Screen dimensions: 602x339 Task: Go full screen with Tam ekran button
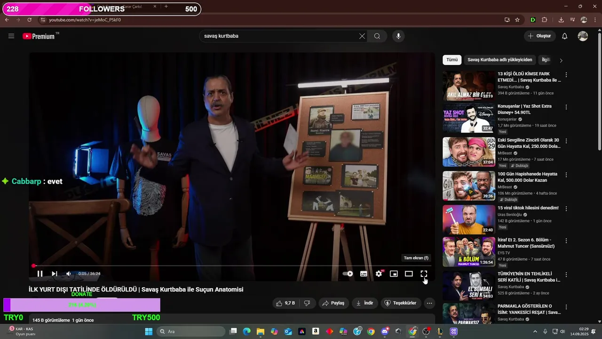(424, 274)
